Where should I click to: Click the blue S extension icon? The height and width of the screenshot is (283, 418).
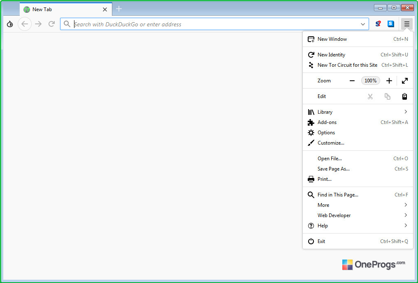click(x=391, y=24)
